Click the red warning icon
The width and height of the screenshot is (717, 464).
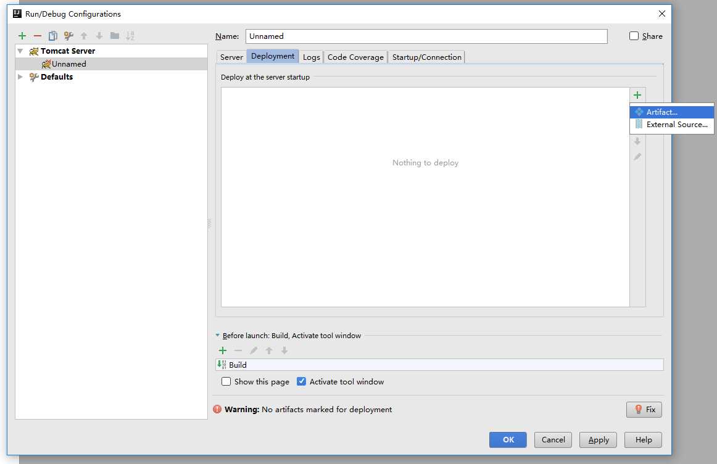(x=217, y=409)
